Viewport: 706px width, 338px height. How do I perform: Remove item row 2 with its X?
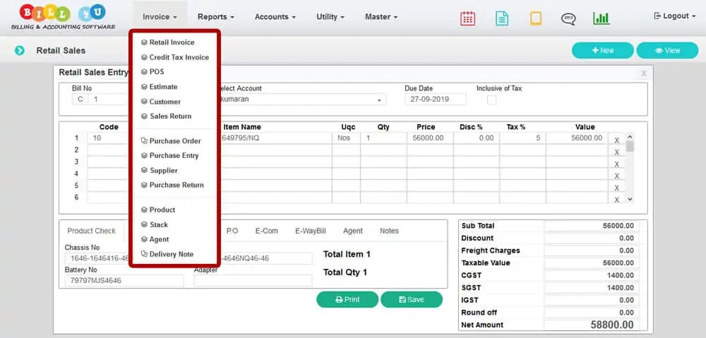[617, 152]
